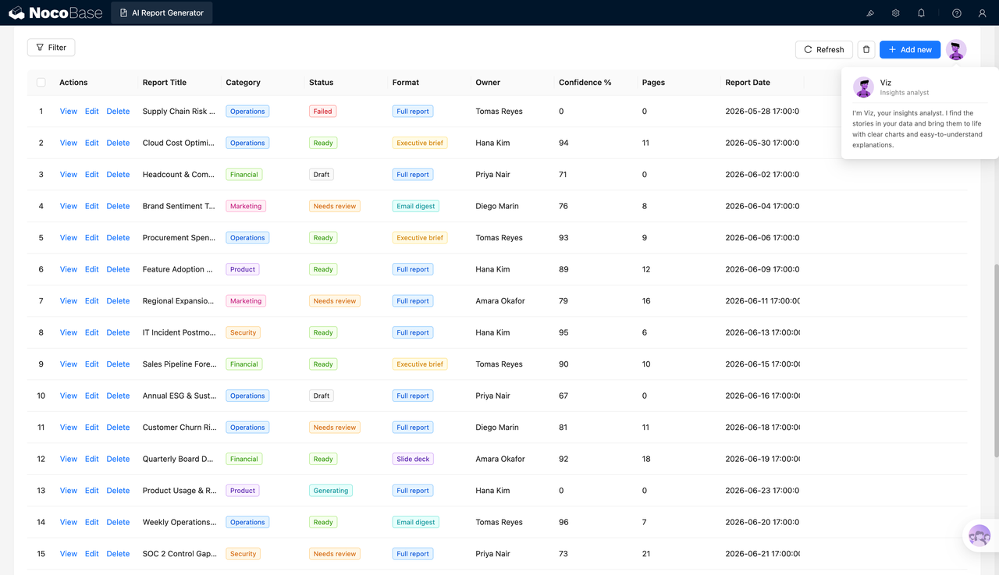Click row number 10 cell
Viewport: 999px width, 575px height.
[41, 396]
